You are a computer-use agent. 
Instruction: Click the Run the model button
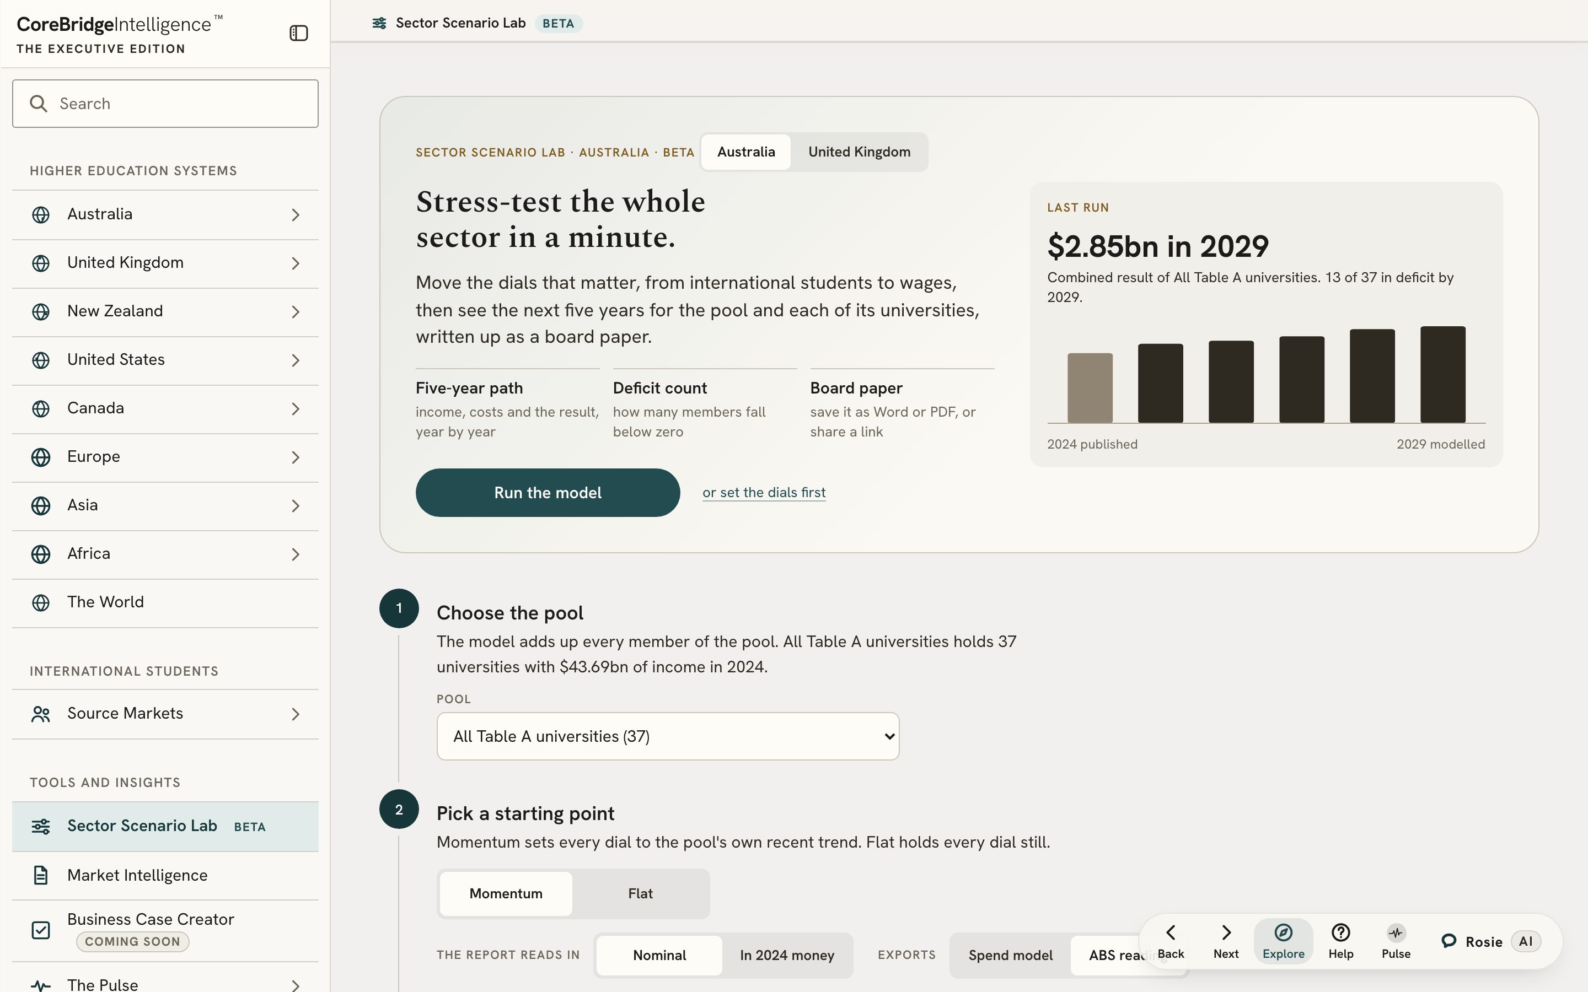(x=548, y=493)
